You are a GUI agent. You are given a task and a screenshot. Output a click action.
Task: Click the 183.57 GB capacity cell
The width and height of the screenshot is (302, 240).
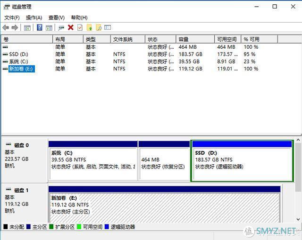click(x=191, y=54)
